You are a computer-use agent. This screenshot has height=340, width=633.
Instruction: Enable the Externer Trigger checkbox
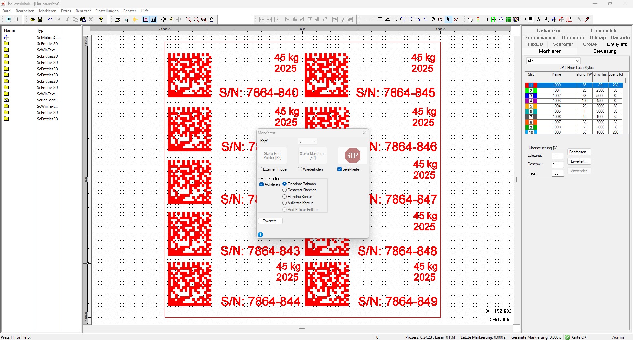[x=260, y=169]
